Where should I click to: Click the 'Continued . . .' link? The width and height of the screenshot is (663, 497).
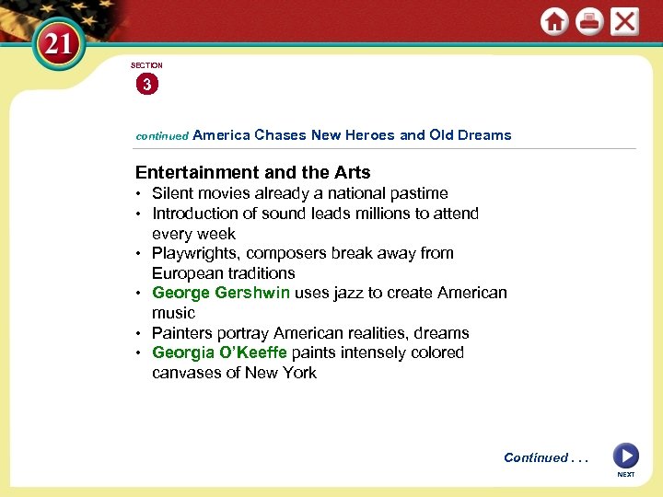[546, 457]
